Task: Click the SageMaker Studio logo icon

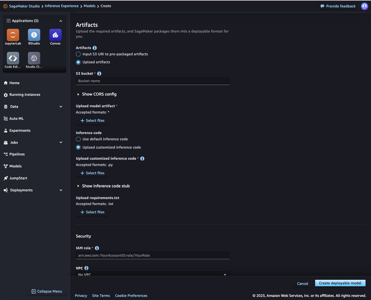Action: click(x=5, y=6)
